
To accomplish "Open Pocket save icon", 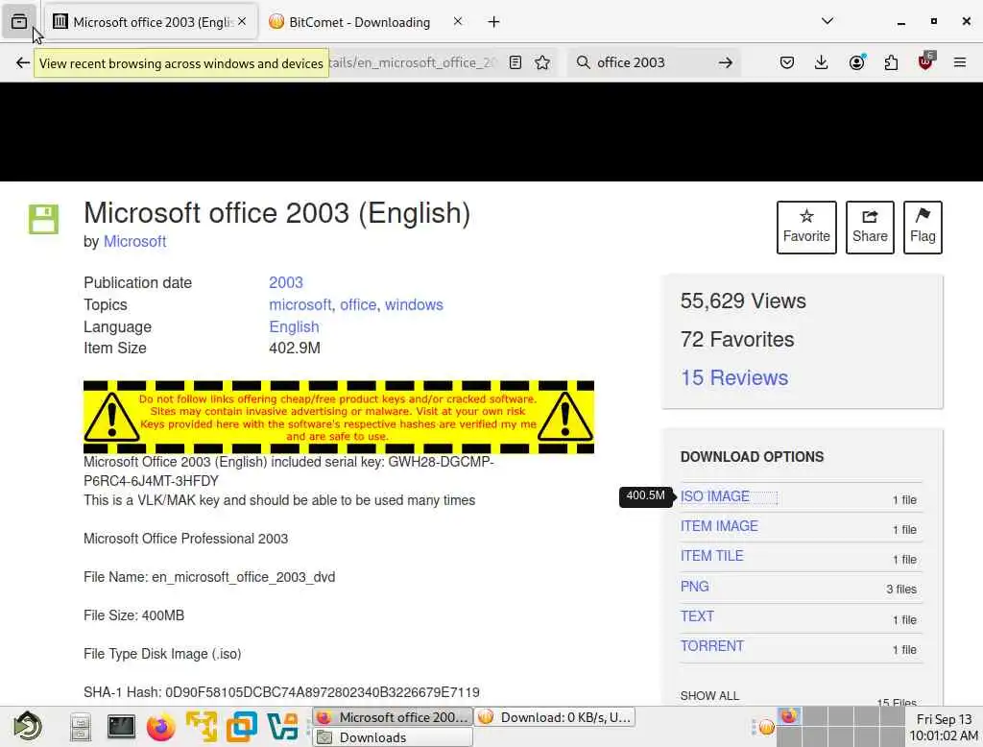I will (x=787, y=62).
